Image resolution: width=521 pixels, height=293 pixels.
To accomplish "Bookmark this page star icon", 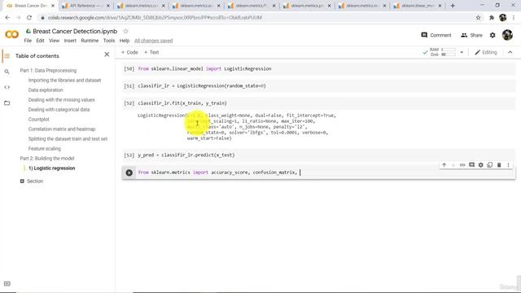I will coord(478,18).
